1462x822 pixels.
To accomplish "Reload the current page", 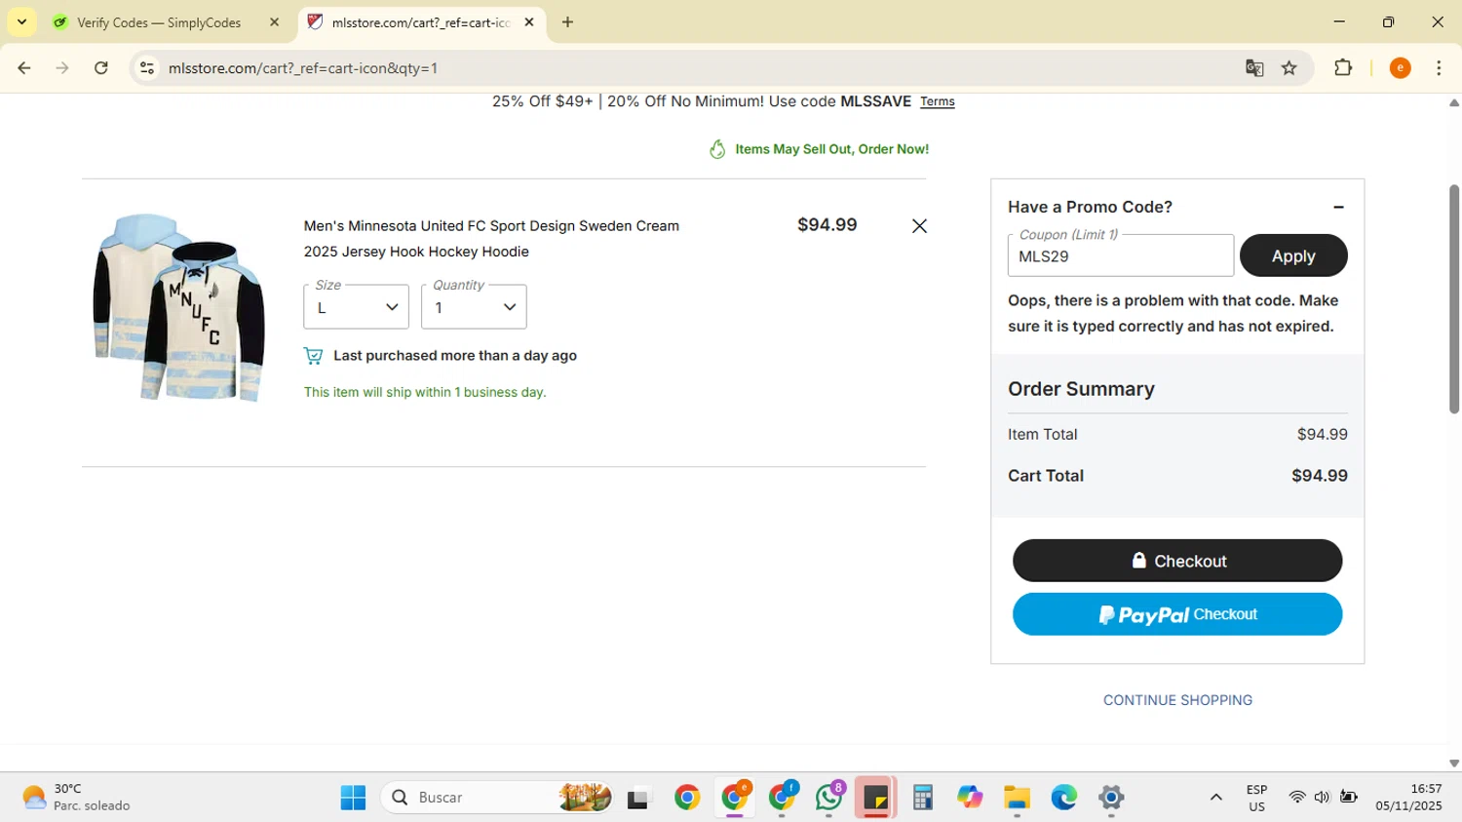I will click(101, 68).
